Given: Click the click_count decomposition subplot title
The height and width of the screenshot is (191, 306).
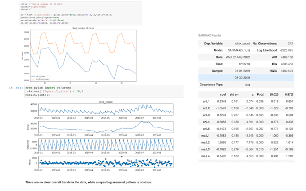Looking at the screenshot, I should (x=105, y=102).
